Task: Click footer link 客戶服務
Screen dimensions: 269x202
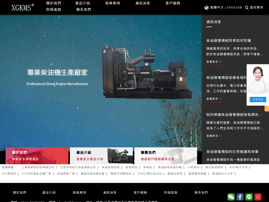Action: 140,193
